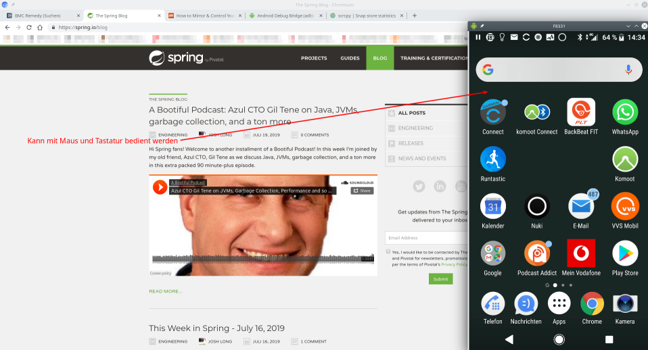Viewport: 648px width, 350px height.
Task: Open the GUIDES menu item
Action: (350, 58)
